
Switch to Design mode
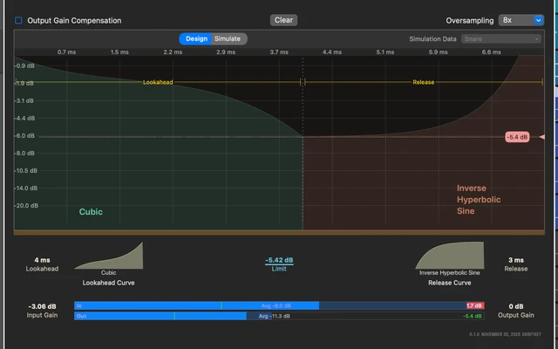tap(195, 38)
